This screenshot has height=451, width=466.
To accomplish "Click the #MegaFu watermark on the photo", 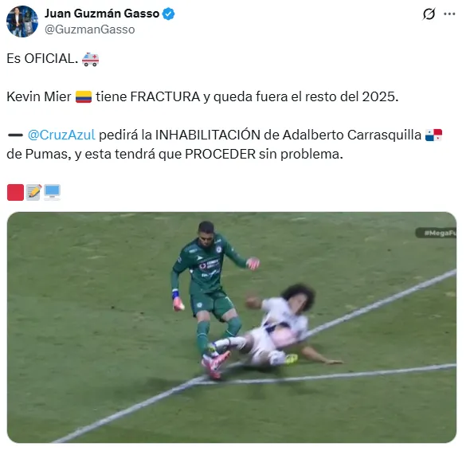I will 436,233.
